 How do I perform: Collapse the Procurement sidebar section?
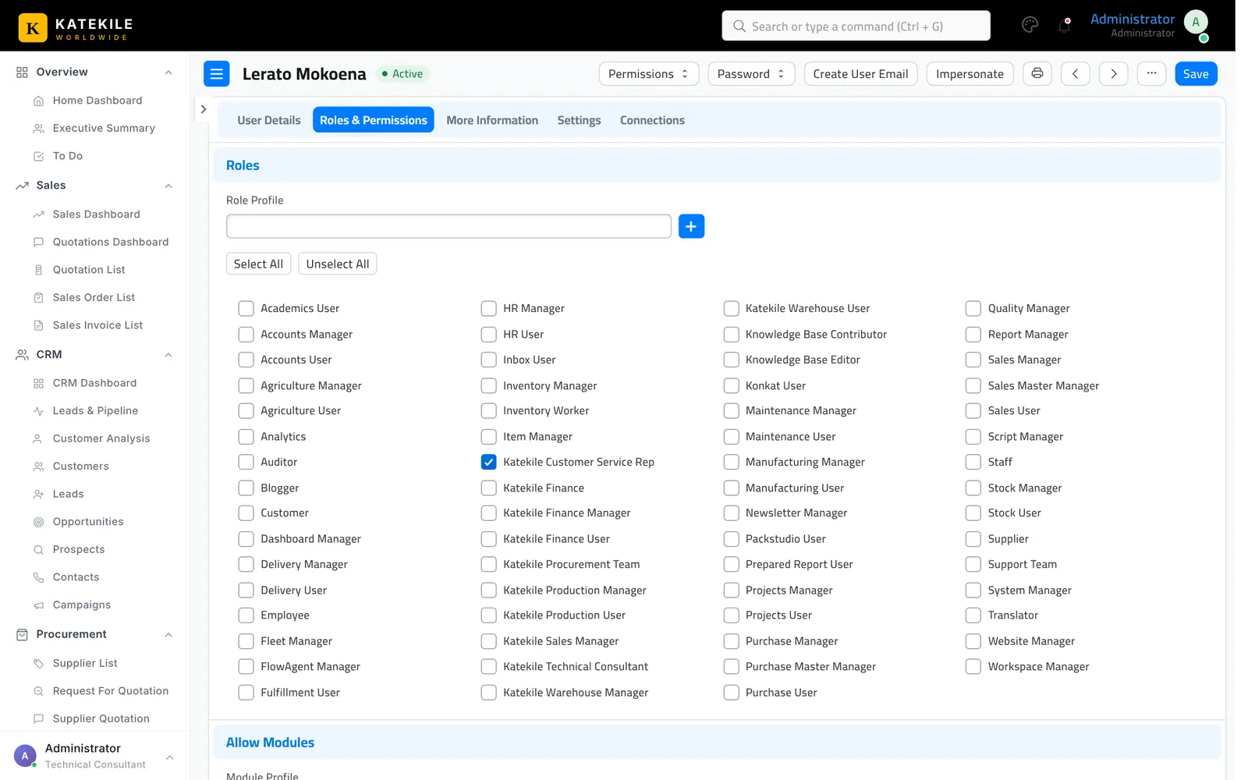click(168, 634)
